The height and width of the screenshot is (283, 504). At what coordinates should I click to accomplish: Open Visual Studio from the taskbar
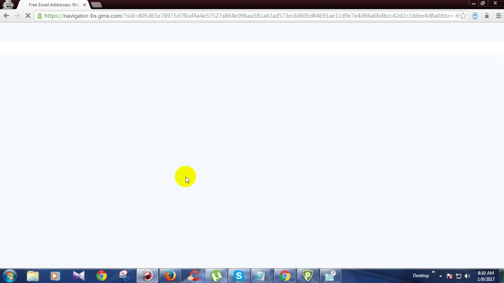tap(78, 276)
